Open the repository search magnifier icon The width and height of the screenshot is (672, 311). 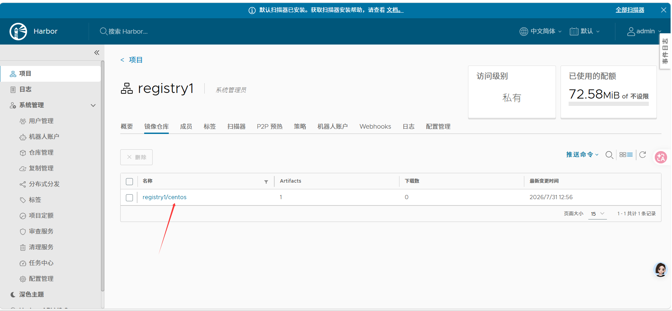click(x=609, y=155)
